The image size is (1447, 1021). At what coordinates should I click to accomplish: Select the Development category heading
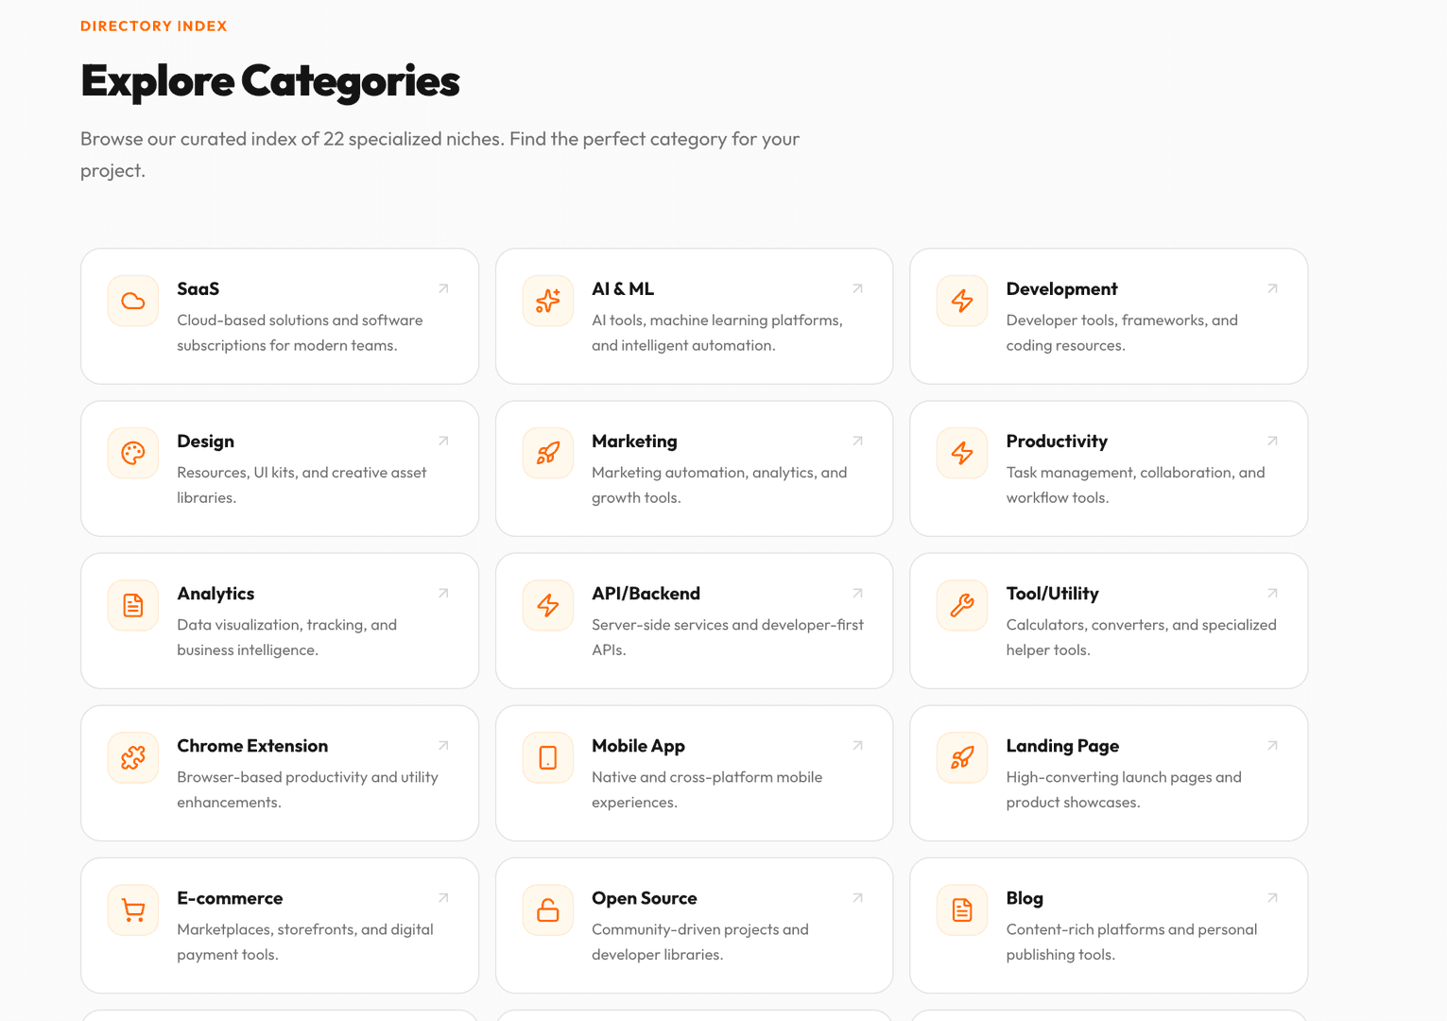1061,289
